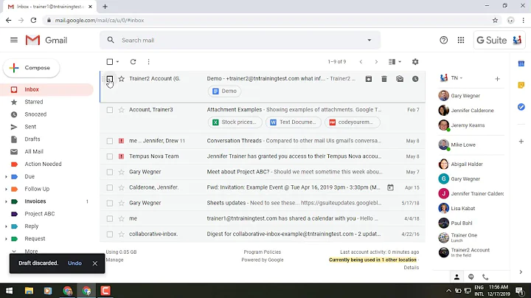
Task: Select the Account, Trainer3 email checkbox
Action: 110,110
